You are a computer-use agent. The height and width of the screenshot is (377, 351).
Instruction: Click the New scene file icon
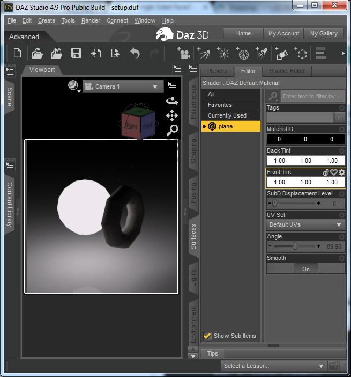pos(17,53)
